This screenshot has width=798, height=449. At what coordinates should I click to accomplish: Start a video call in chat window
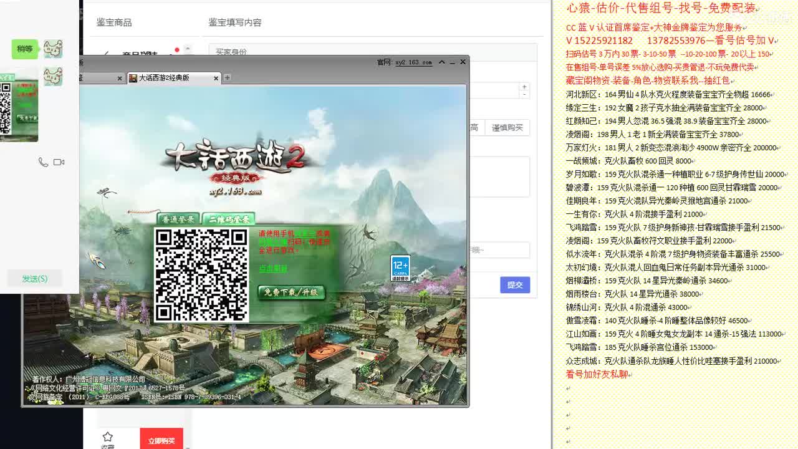[59, 162]
